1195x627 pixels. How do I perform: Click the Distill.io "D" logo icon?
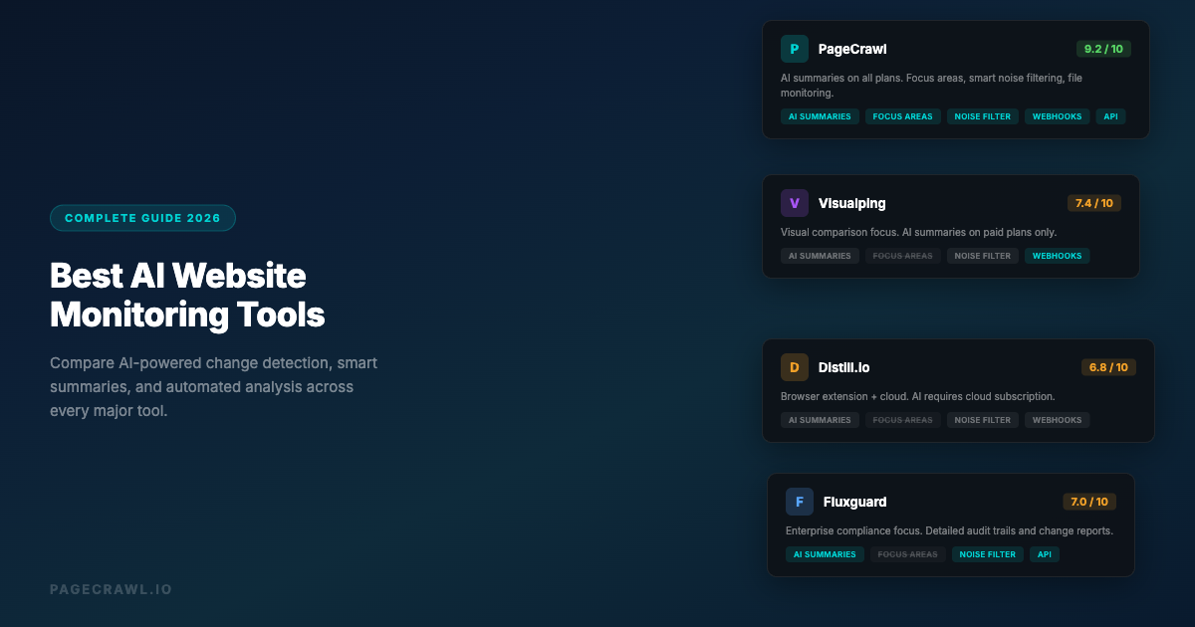pyautogui.click(x=794, y=366)
